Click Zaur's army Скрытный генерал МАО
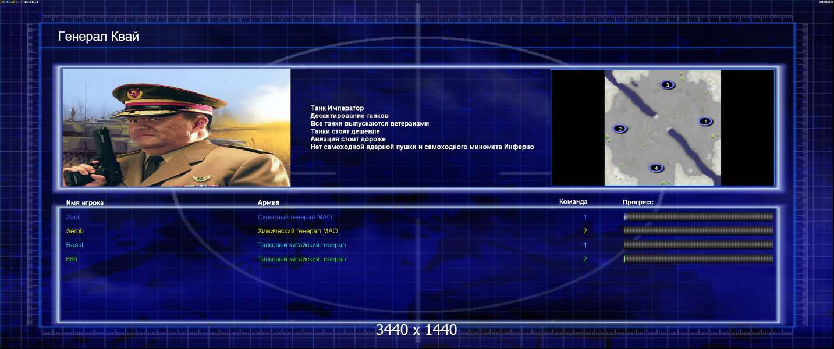Screen dimensions: 834x349 coord(294,217)
